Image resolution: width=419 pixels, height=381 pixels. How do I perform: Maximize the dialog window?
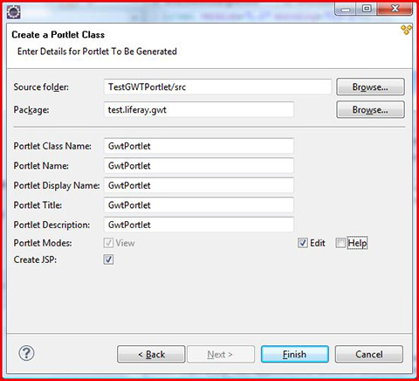(x=367, y=9)
